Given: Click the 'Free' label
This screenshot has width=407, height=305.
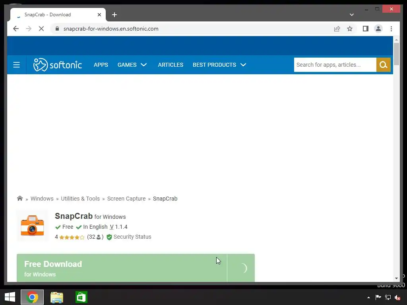Looking at the screenshot, I should pyautogui.click(x=68, y=227).
